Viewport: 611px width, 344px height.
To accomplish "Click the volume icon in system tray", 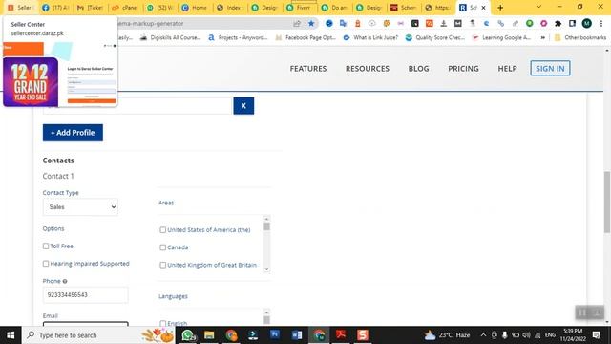I will point(526,335).
